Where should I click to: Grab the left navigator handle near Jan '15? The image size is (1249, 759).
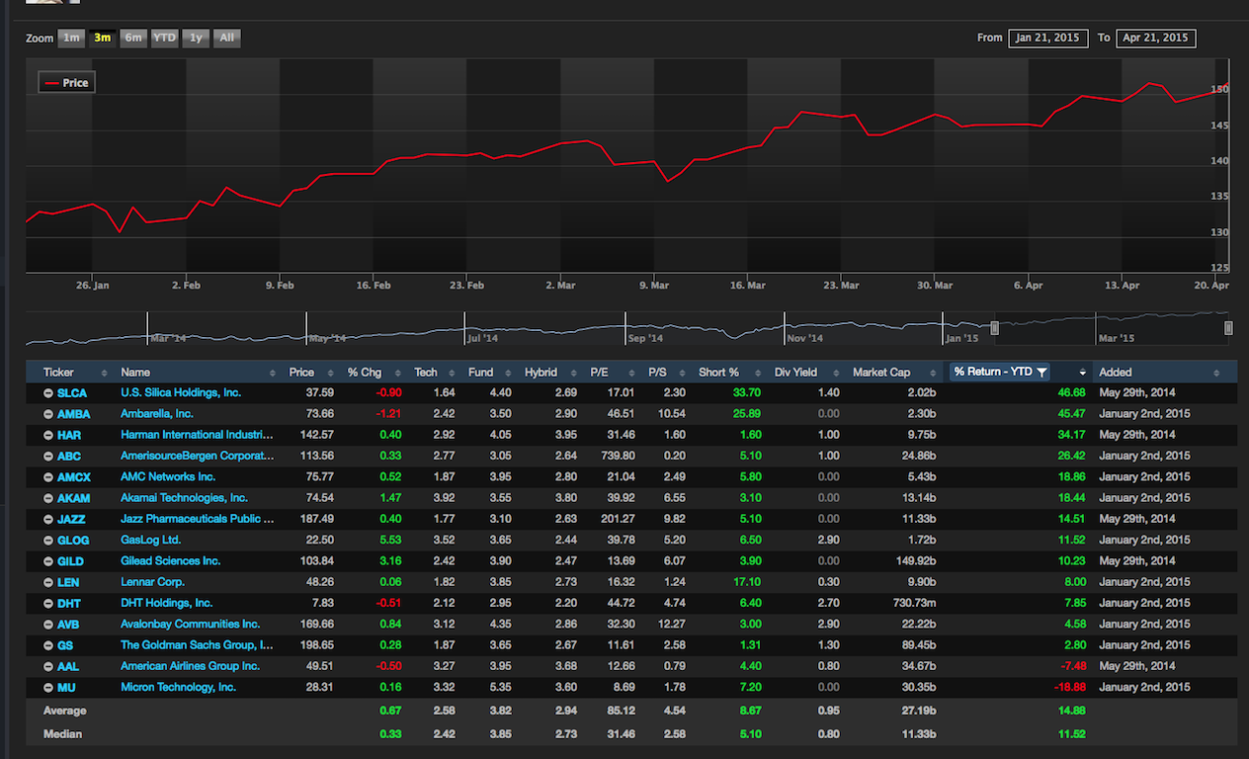tap(995, 328)
